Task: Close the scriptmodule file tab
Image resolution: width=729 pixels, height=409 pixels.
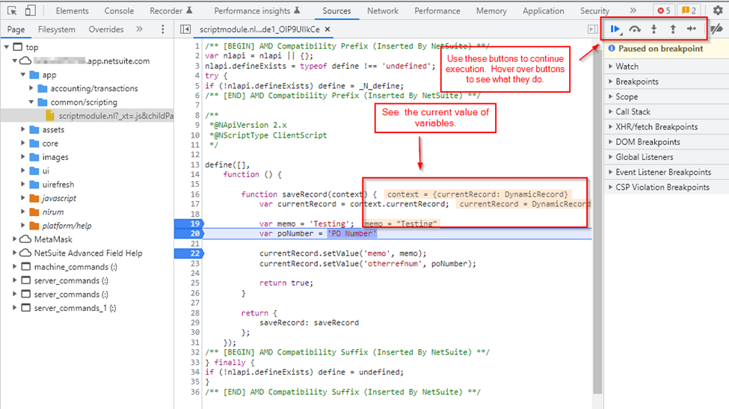Action: coord(327,29)
